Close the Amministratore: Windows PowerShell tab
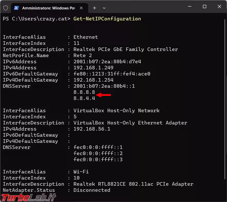Screen dimensions: 227x202 click(x=81, y=8)
